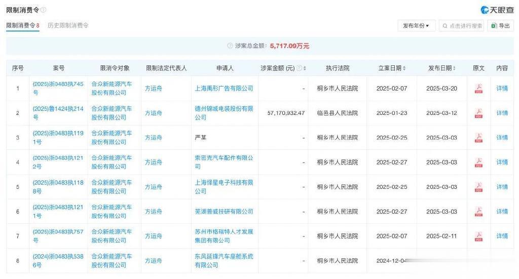Image resolution: width=519 pixels, height=279 pixels.
Task: Click help icon in 涉案金额 column header
Action: [299, 68]
